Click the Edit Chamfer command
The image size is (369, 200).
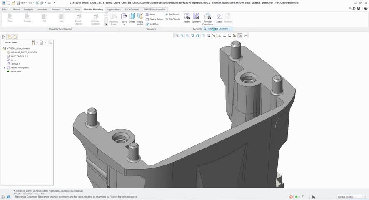(x=173, y=19)
